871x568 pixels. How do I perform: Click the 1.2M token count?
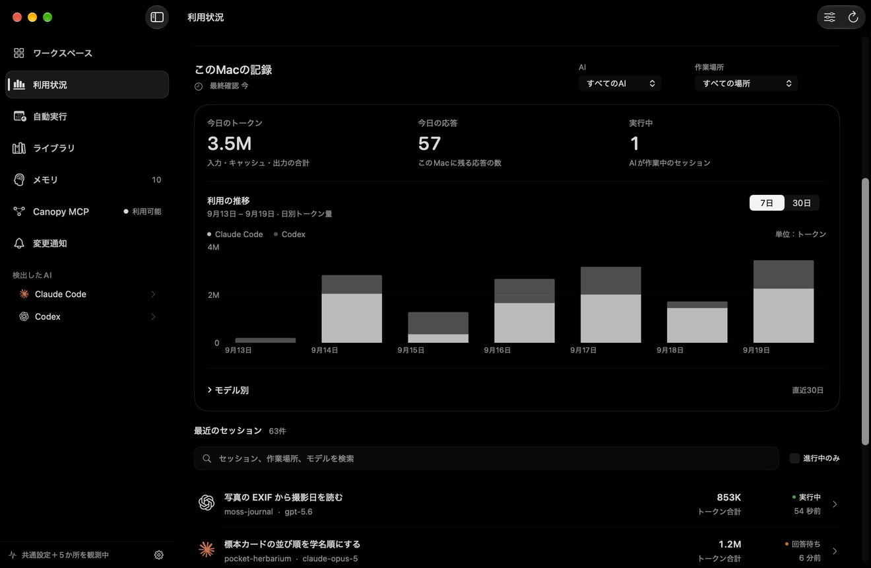(730, 544)
